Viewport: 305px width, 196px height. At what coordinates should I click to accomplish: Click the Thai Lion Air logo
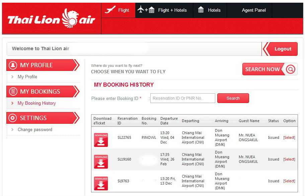click(x=51, y=19)
